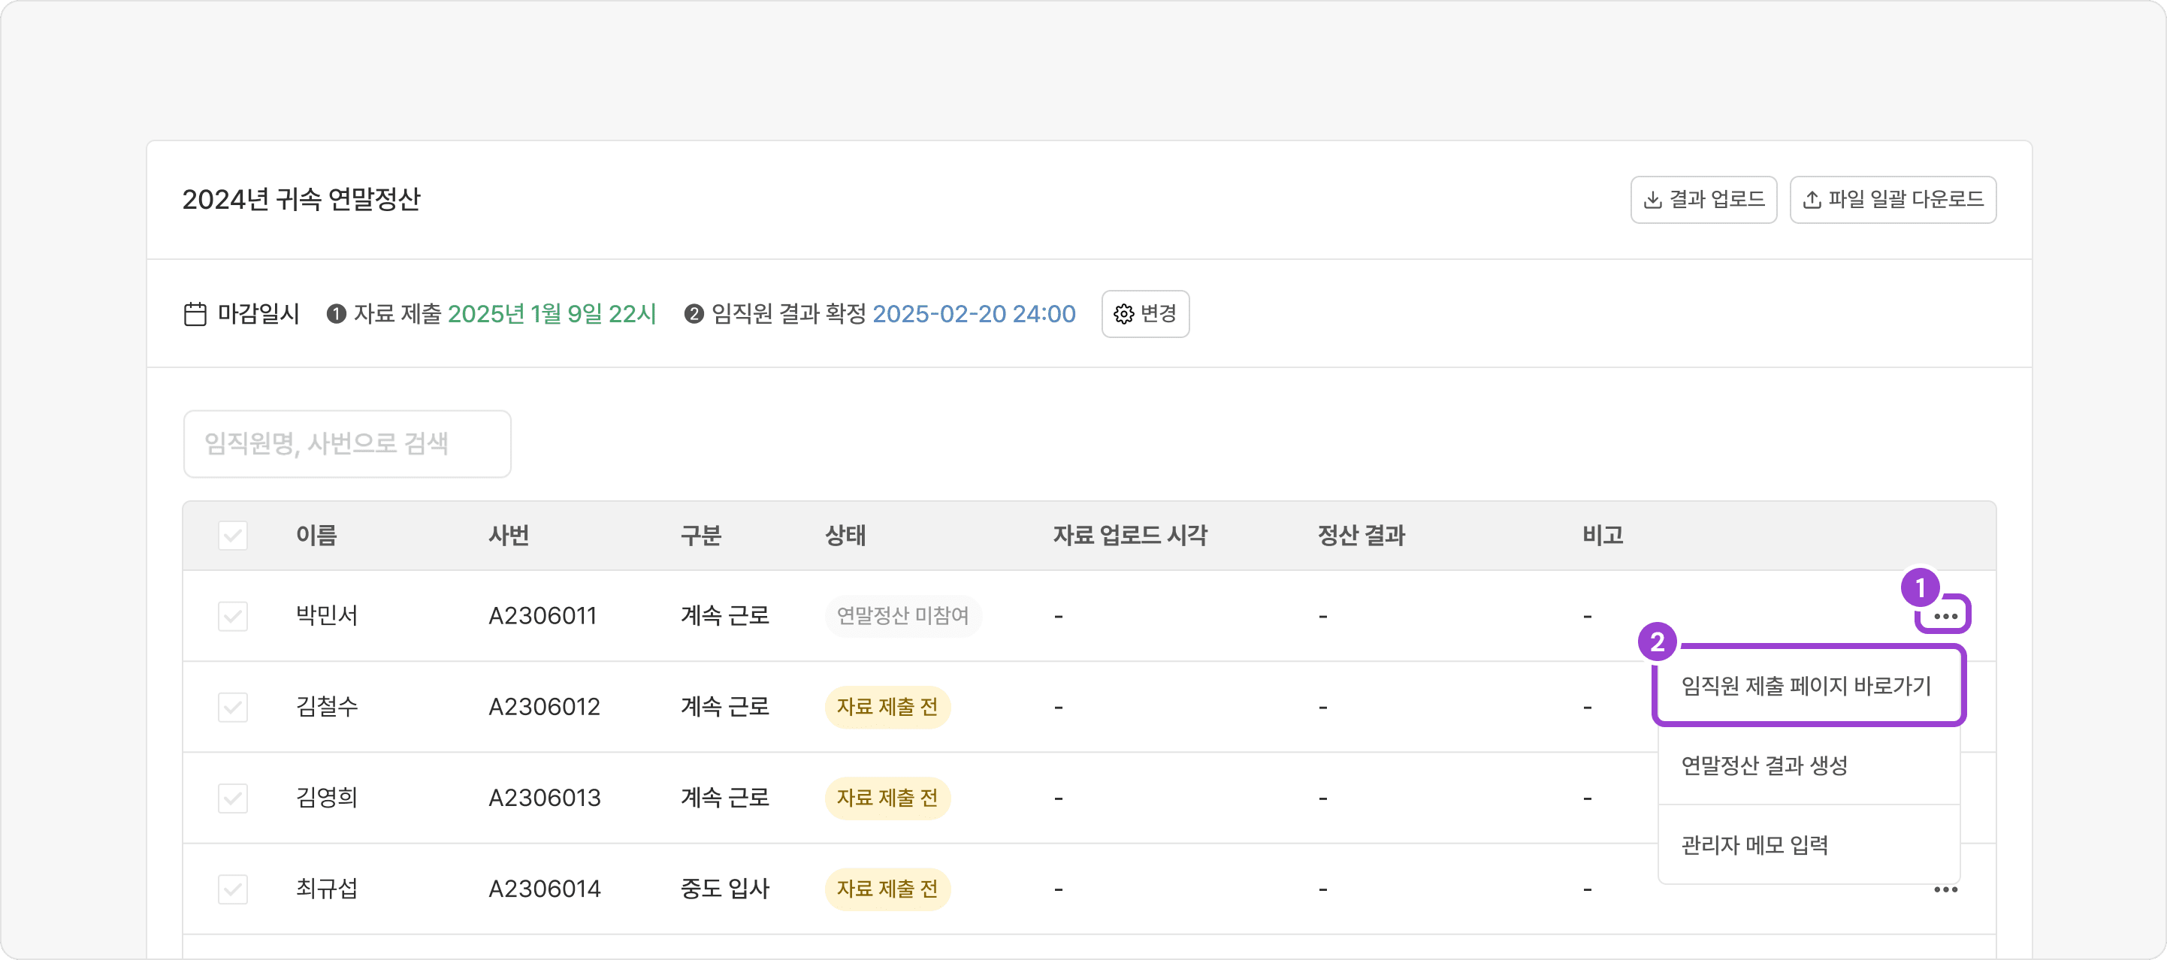This screenshot has width=2167, height=960.
Task: Click 김철수's 자료 제출 전 status badge
Action: coord(887,707)
